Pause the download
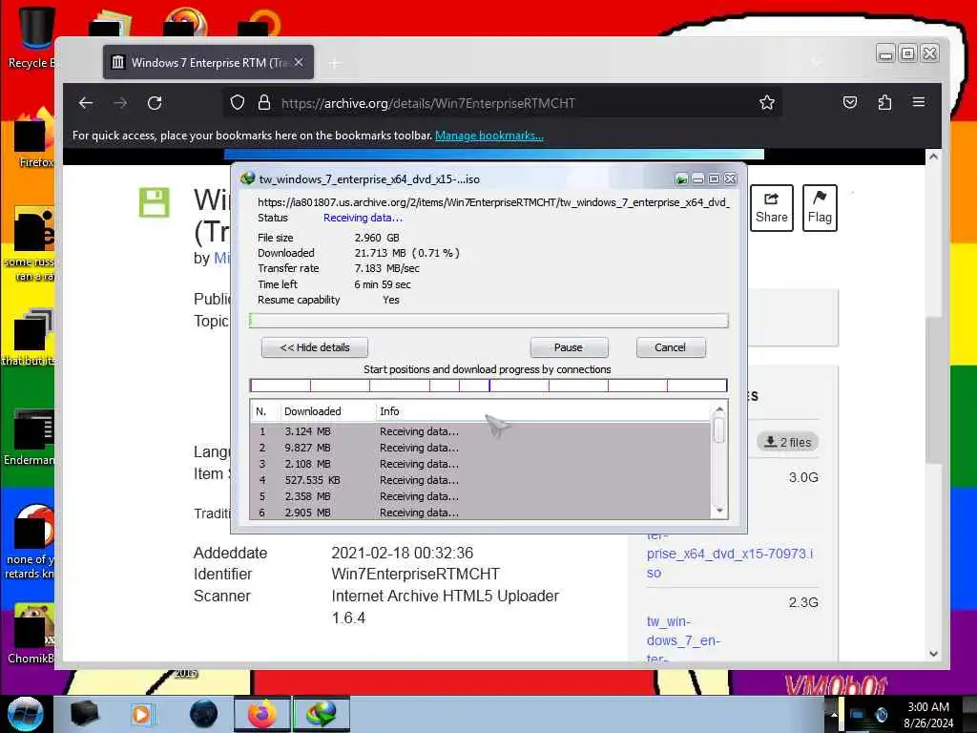The width and height of the screenshot is (977, 733). click(x=569, y=347)
